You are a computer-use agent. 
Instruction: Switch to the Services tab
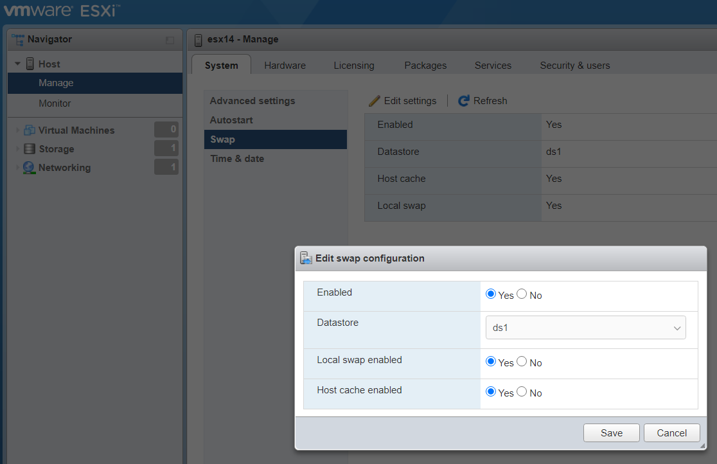pos(493,66)
